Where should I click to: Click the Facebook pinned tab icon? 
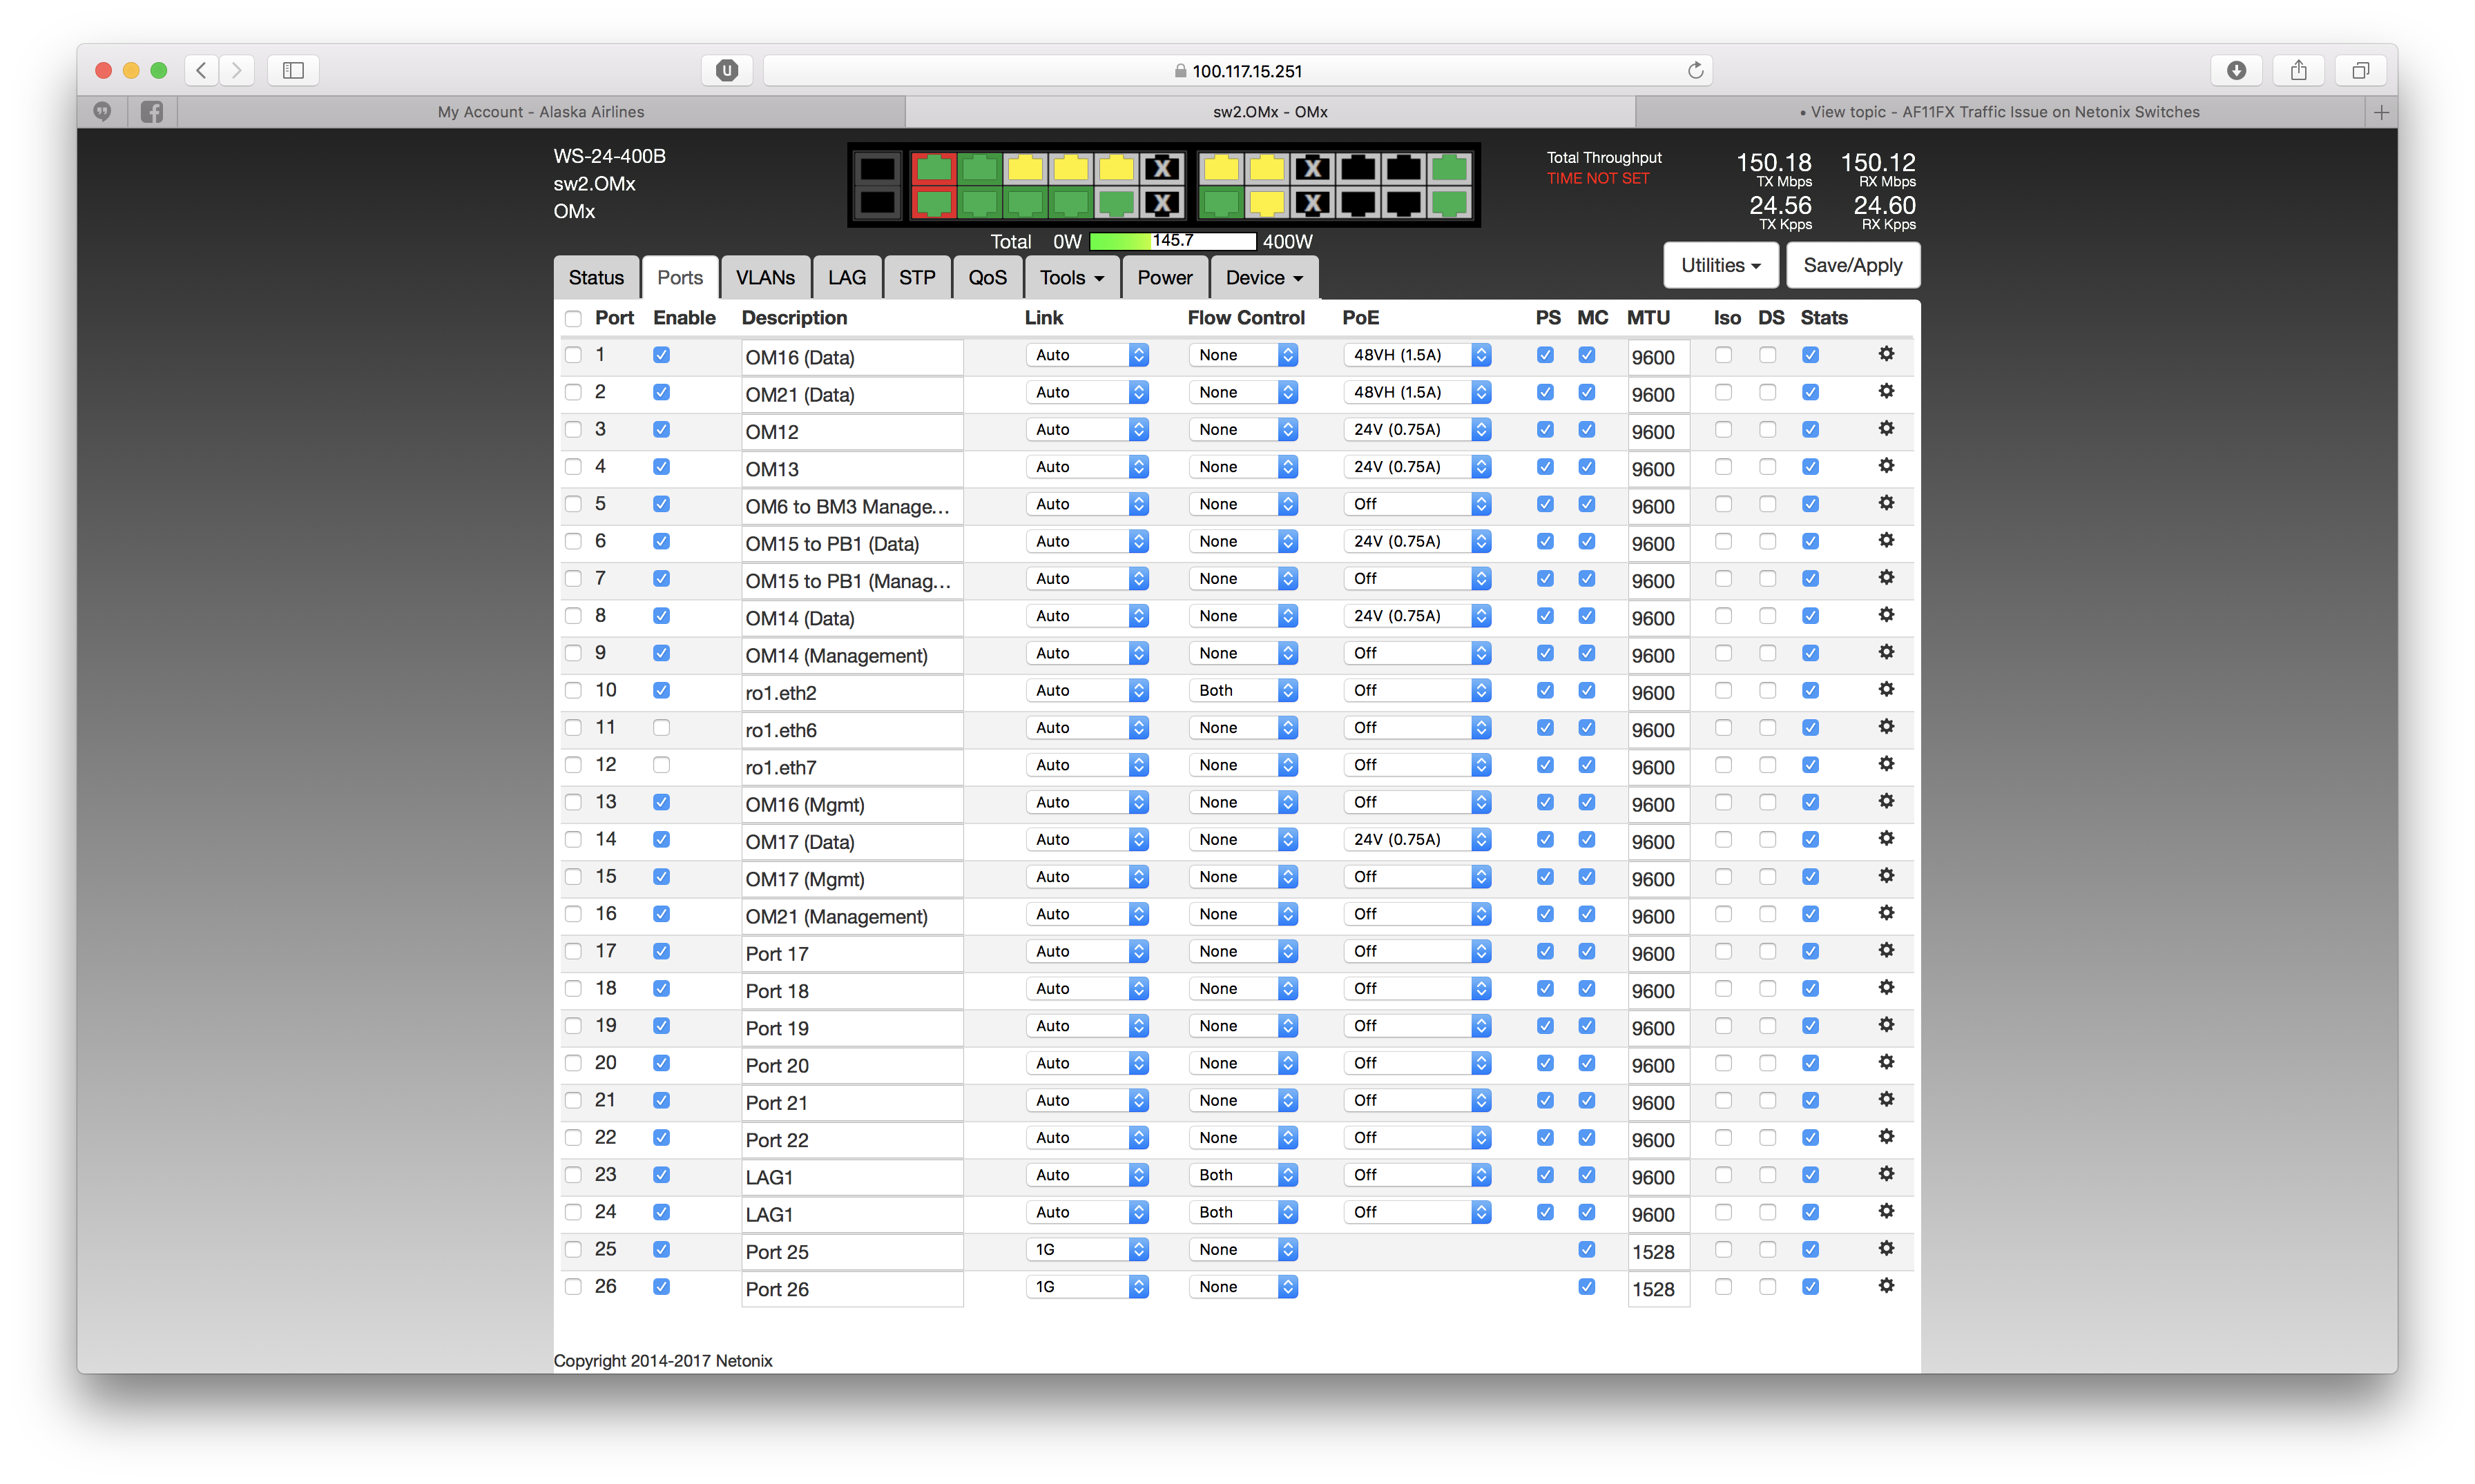(152, 112)
